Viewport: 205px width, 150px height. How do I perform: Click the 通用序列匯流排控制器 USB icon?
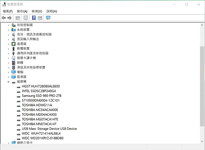[13, 53]
